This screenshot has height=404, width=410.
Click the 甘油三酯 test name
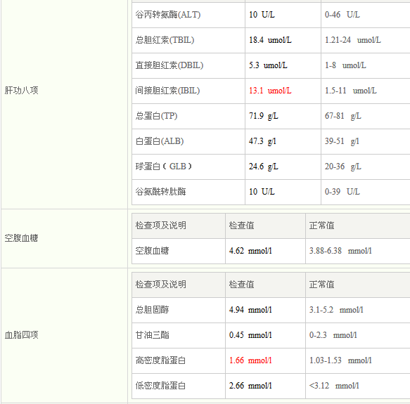pyautogui.click(x=152, y=335)
